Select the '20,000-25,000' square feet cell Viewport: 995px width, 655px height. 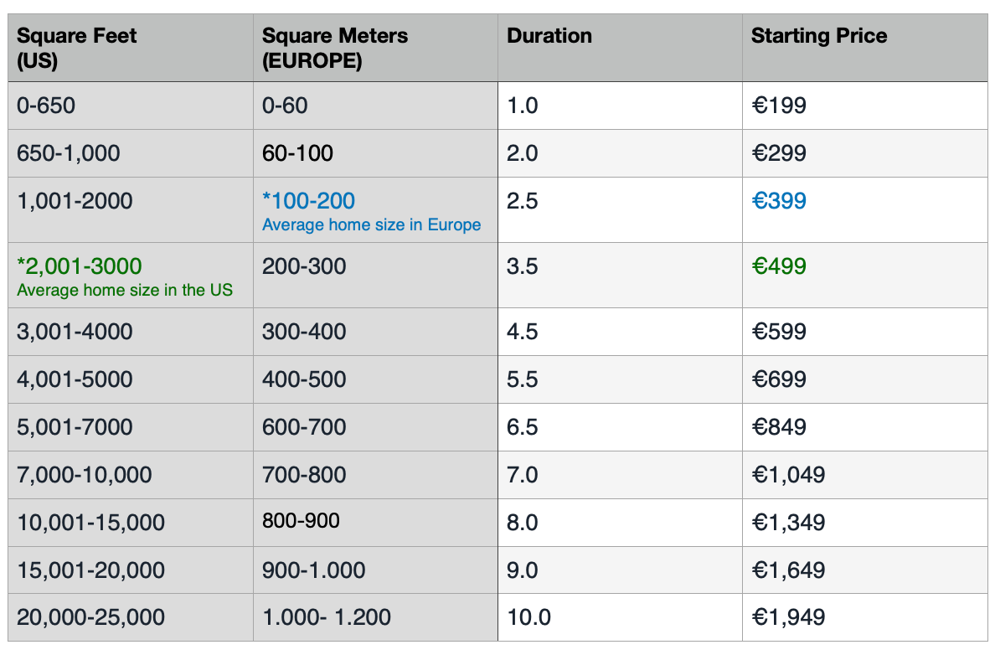click(x=131, y=617)
